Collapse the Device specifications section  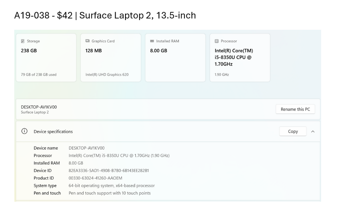pyautogui.click(x=313, y=132)
